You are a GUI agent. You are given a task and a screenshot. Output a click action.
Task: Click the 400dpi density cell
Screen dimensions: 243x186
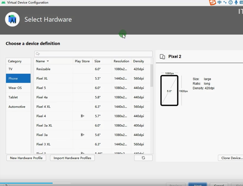139,125
